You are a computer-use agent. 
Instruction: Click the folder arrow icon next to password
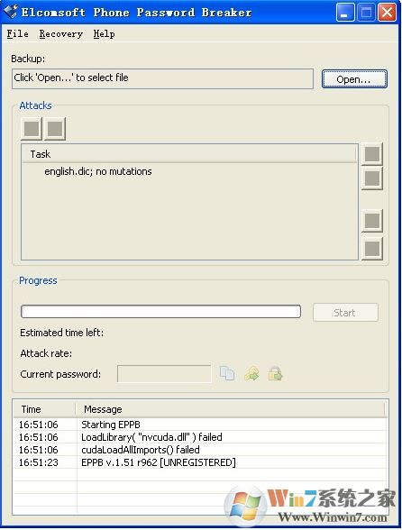[251, 373]
